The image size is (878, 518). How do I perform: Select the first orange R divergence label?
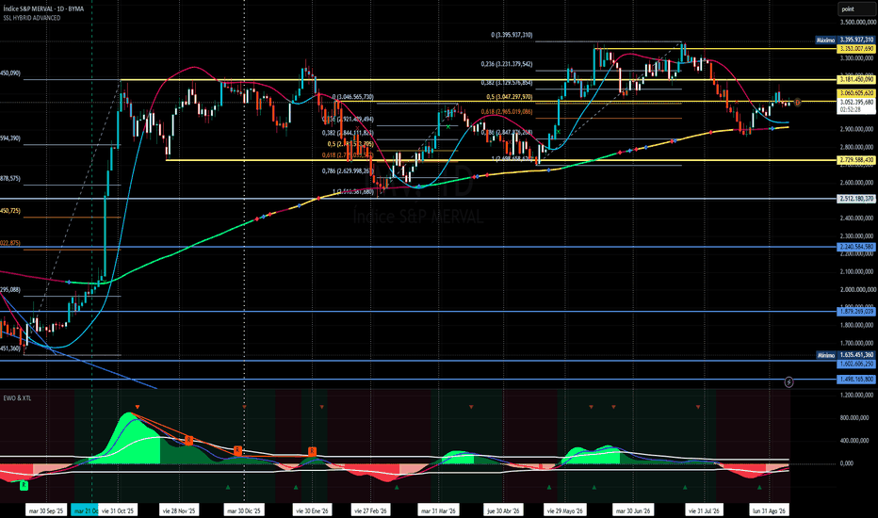[x=188, y=441]
